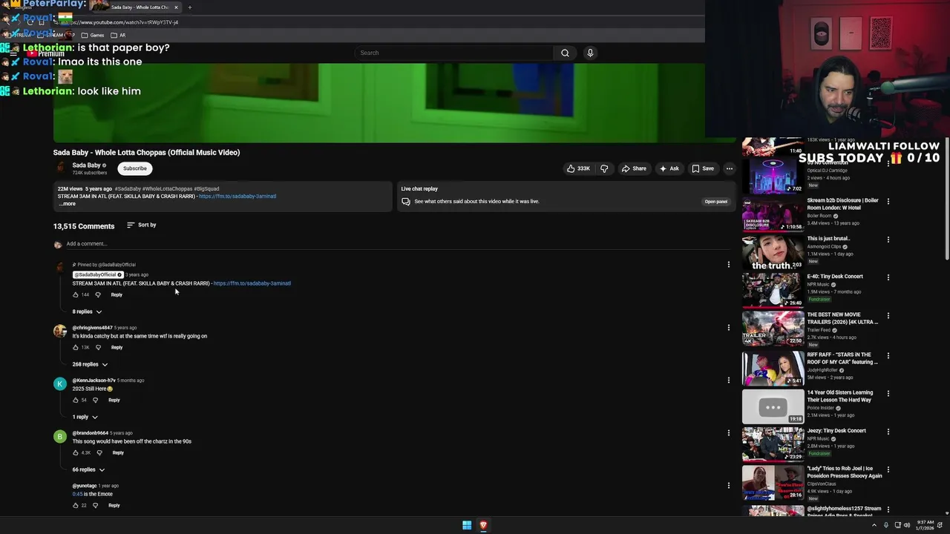Like the video with thumbs up
This screenshot has height=534, width=950.
click(578, 168)
